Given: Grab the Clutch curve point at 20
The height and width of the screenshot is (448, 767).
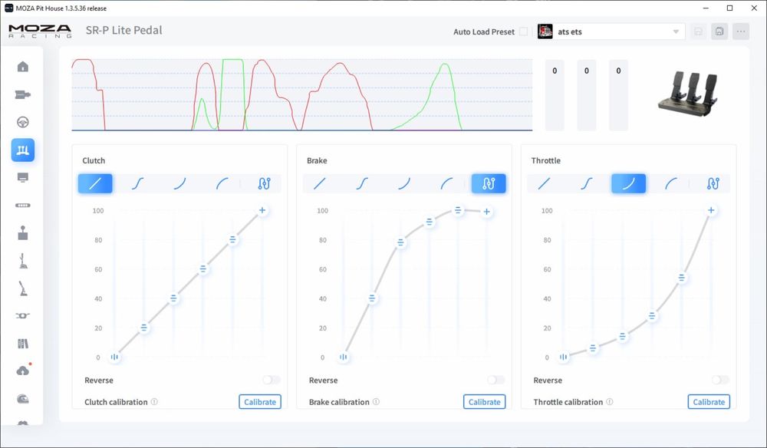Looking at the screenshot, I should [144, 328].
